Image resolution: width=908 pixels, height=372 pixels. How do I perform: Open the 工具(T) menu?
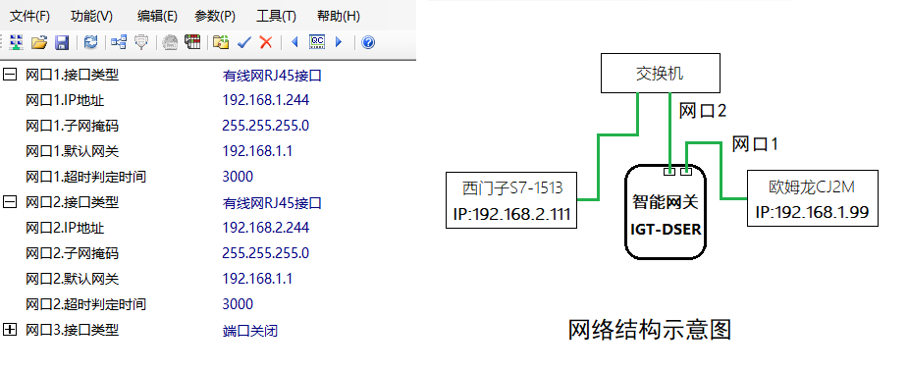coord(276,17)
